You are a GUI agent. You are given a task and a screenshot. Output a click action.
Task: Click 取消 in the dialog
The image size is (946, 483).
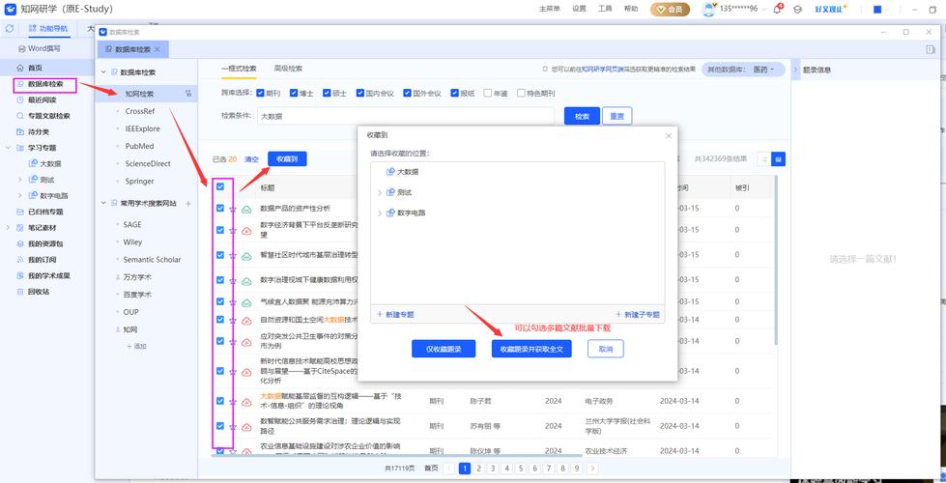pyautogui.click(x=606, y=349)
